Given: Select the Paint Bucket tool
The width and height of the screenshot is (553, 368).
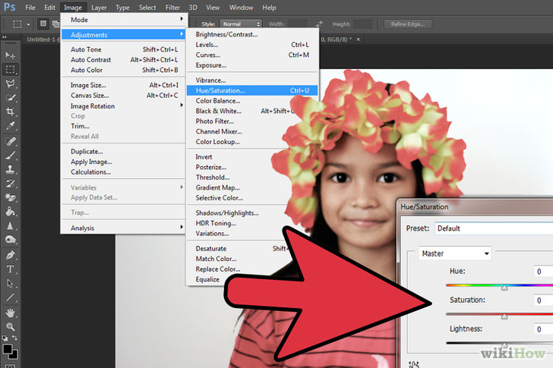Looking at the screenshot, I should tap(10, 212).
